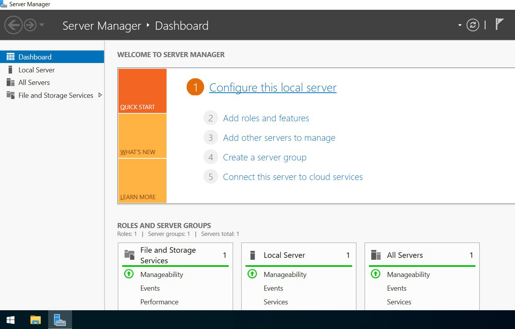The height and width of the screenshot is (329, 515).
Task: Click Server Manager taskbar icon
Action: click(60, 320)
